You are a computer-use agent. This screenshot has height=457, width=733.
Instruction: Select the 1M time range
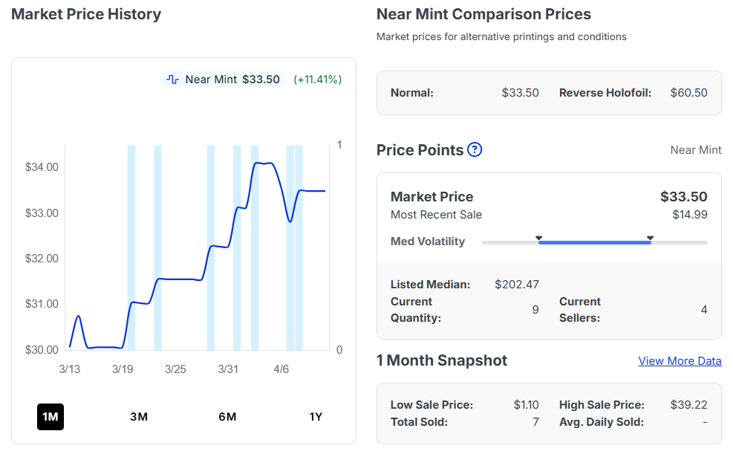click(x=51, y=416)
